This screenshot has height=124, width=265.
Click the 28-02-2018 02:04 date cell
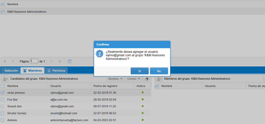pos(105,100)
